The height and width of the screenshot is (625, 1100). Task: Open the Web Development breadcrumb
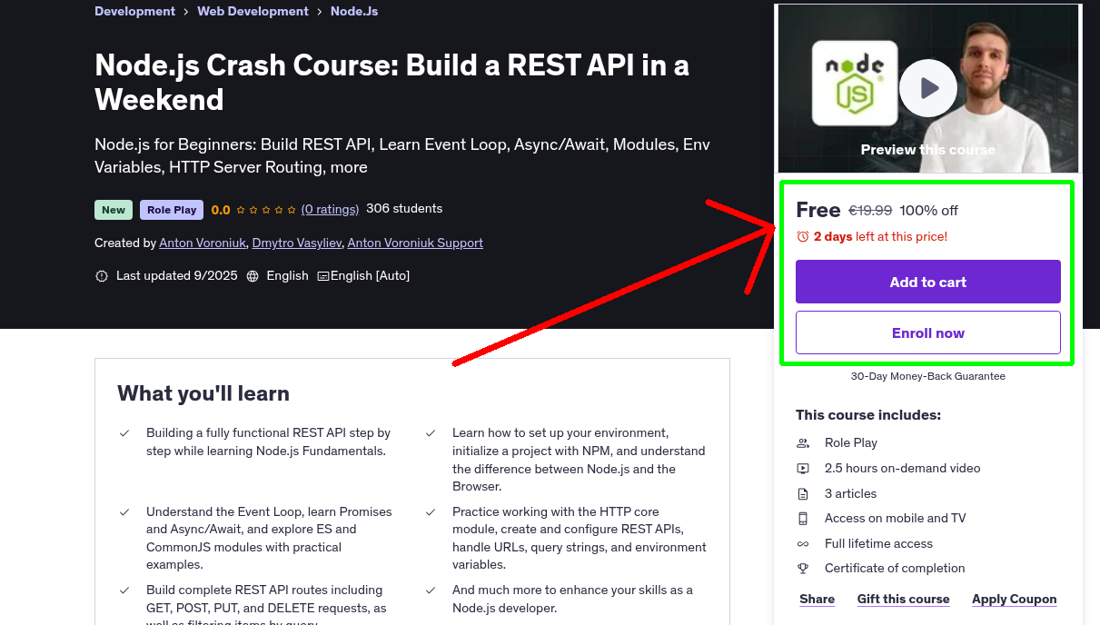[253, 11]
